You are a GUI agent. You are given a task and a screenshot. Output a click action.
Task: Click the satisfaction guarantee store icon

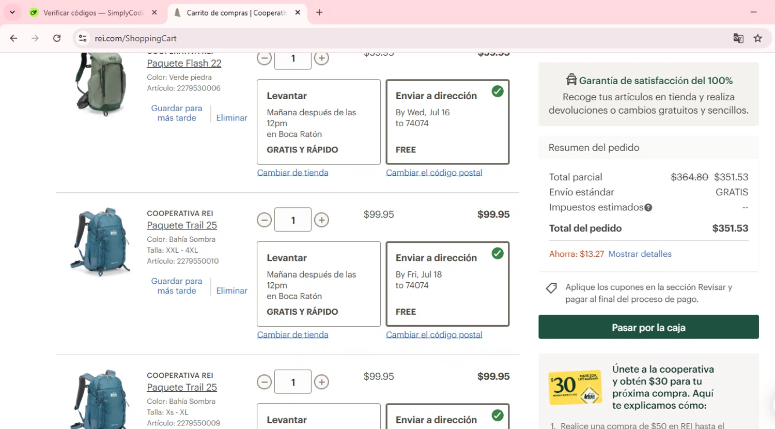[571, 80]
